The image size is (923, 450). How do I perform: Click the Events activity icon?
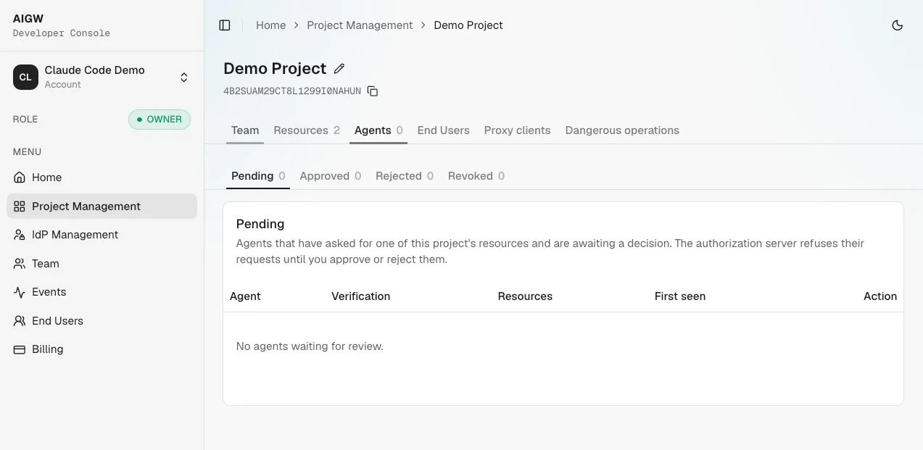(20, 292)
